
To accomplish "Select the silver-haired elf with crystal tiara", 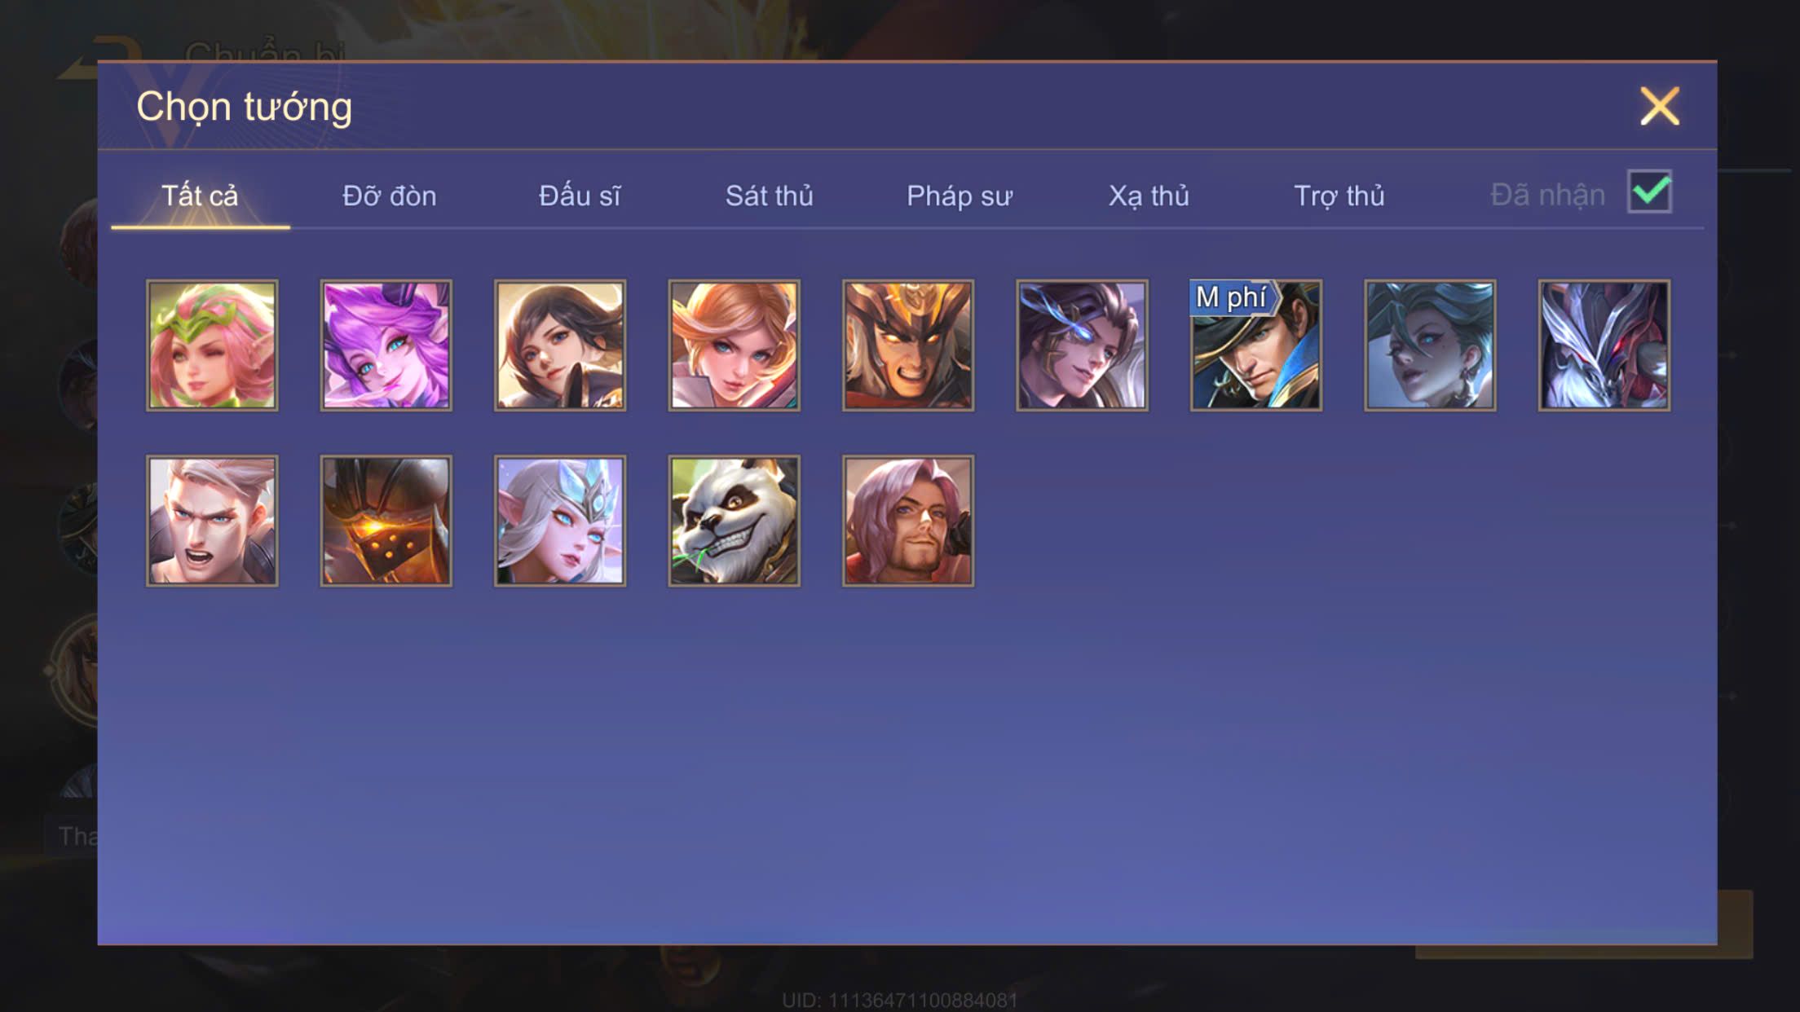I will (559, 521).
